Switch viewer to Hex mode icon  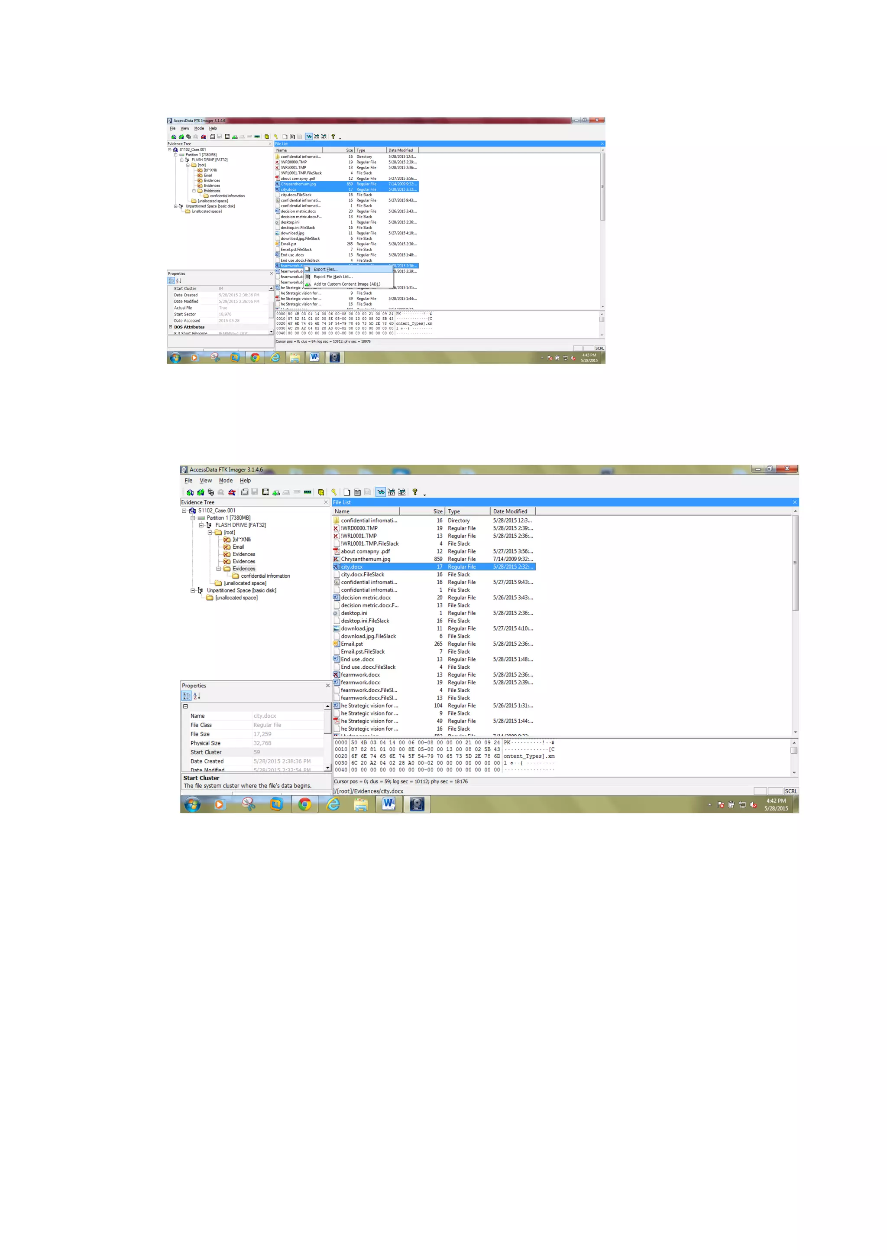click(x=401, y=492)
